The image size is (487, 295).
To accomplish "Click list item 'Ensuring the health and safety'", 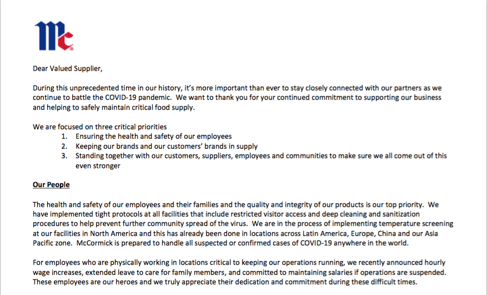I will (x=153, y=137).
